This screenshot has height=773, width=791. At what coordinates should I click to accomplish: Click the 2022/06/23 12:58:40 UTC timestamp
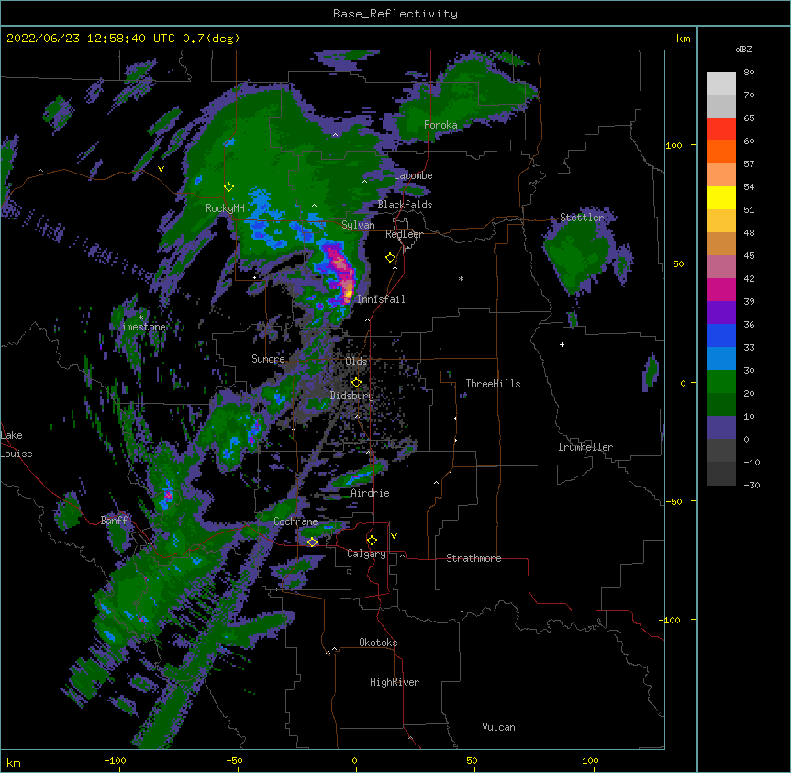[x=90, y=39]
